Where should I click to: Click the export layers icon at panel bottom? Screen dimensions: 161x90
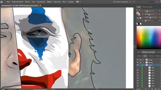coord(146,89)
